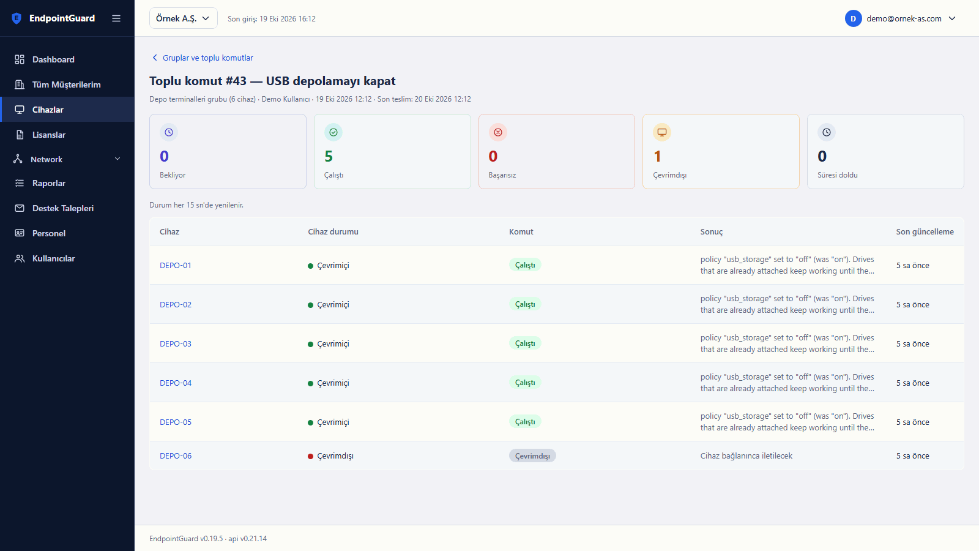
Task: Click "Cihaz bağlanınca iletilecek" result text
Action: click(746, 456)
